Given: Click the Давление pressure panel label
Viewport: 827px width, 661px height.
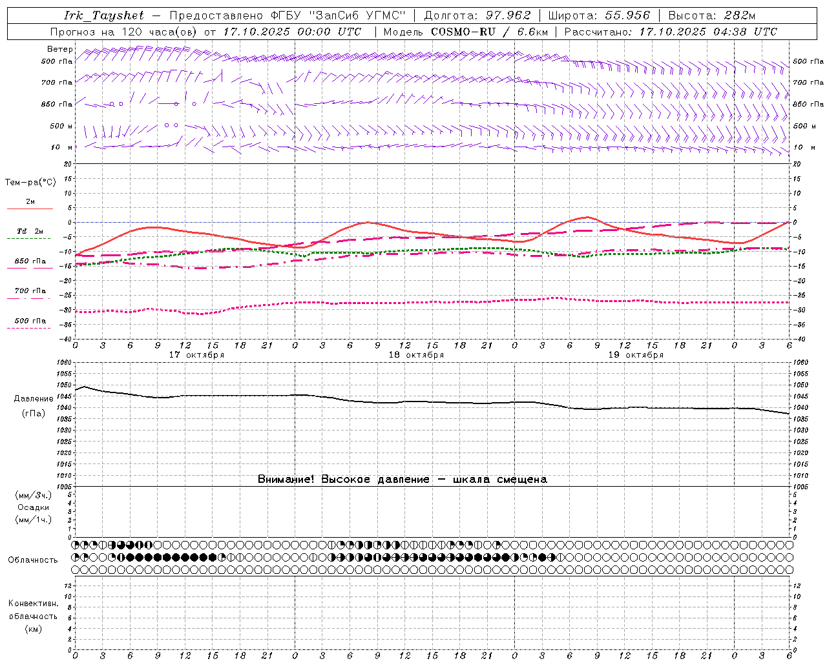Looking at the screenshot, I should click(x=34, y=399).
